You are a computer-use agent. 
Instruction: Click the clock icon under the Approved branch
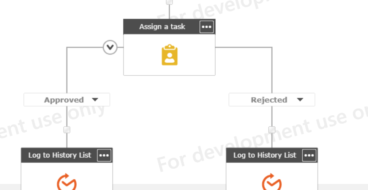pyautogui.click(x=67, y=182)
